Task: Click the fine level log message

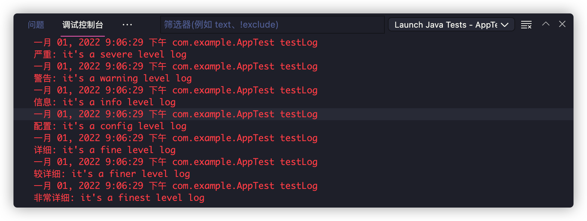Action: [x=104, y=150]
